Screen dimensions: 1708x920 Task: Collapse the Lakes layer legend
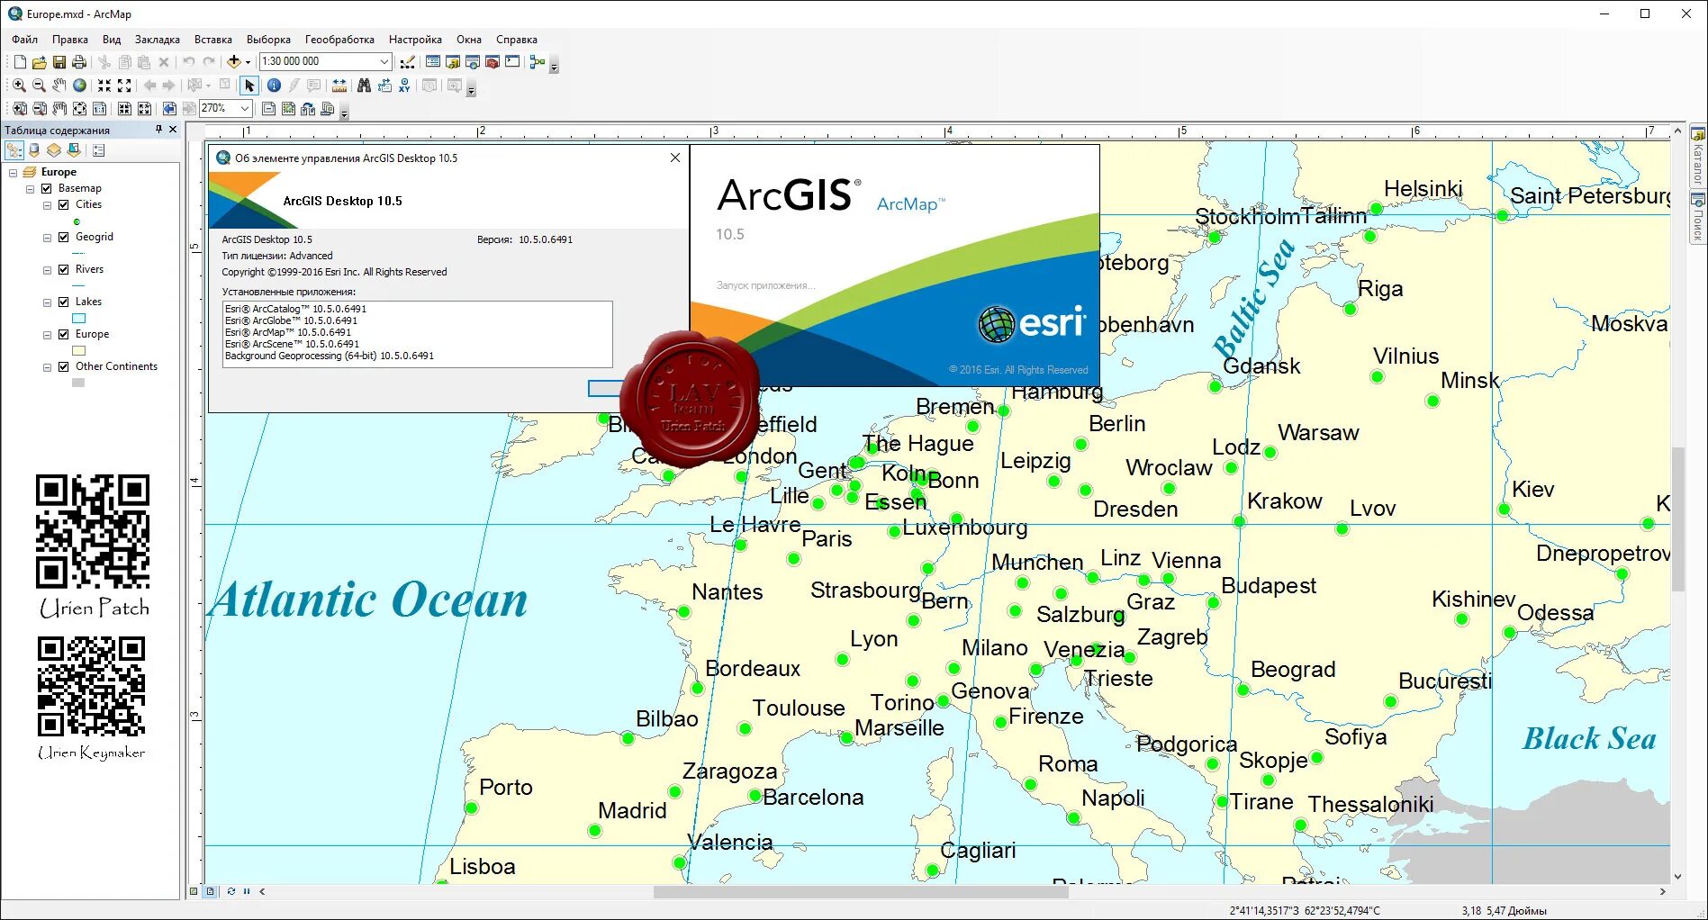pos(47,302)
